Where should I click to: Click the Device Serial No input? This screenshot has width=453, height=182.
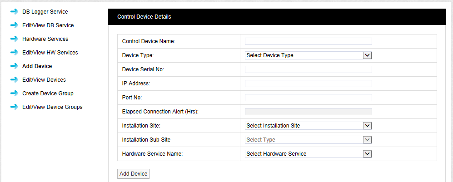tap(308, 69)
